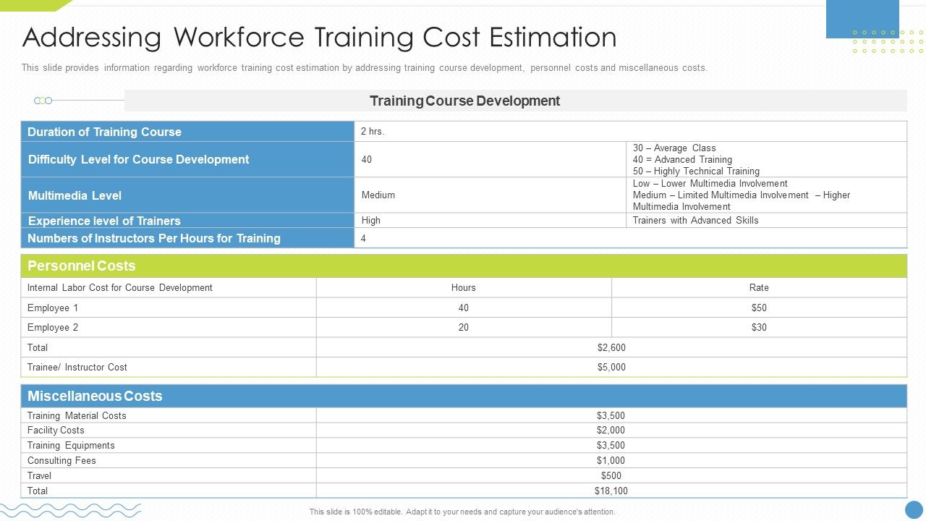The height and width of the screenshot is (521, 926).
Task: Click the '$3,500' Training Equipments value
Action: pos(611,445)
